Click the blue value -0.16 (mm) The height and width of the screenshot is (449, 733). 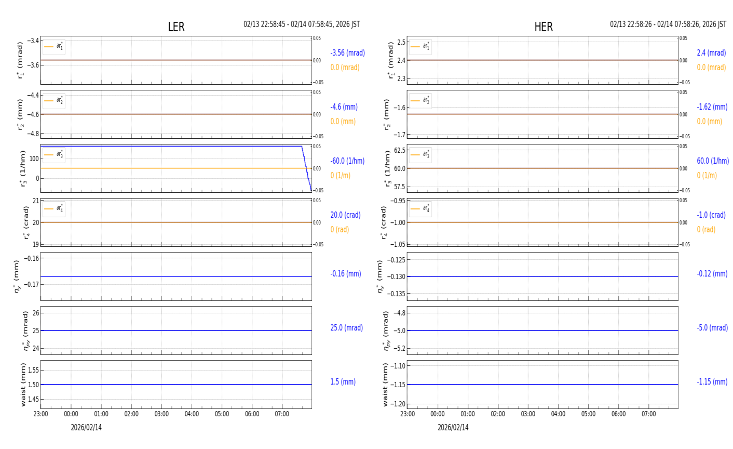pos(346,274)
